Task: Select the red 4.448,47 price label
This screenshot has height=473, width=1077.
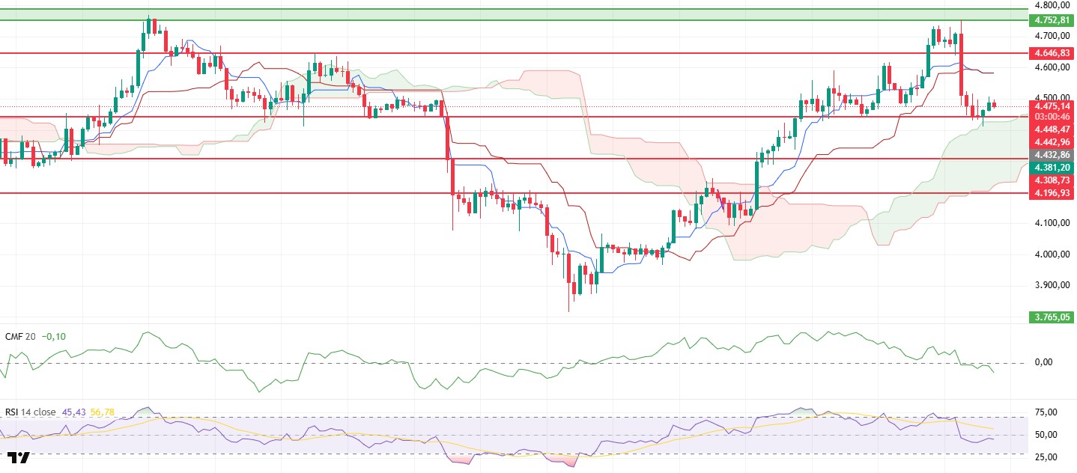Action: point(1052,129)
